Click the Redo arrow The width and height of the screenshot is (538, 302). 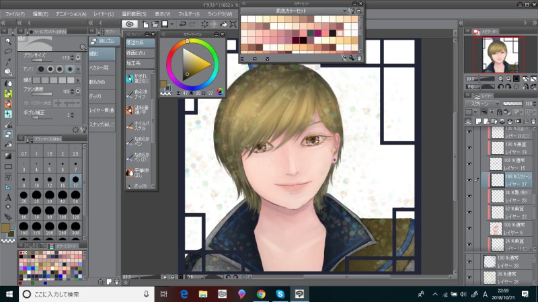click(192, 24)
